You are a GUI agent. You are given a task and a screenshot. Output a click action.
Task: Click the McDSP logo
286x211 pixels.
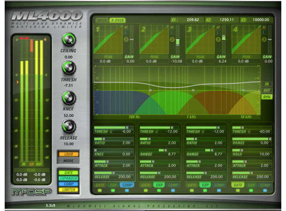32,192
